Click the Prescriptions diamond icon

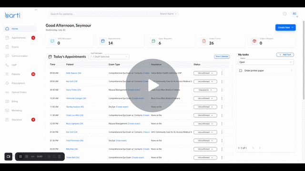[x=7, y=83]
